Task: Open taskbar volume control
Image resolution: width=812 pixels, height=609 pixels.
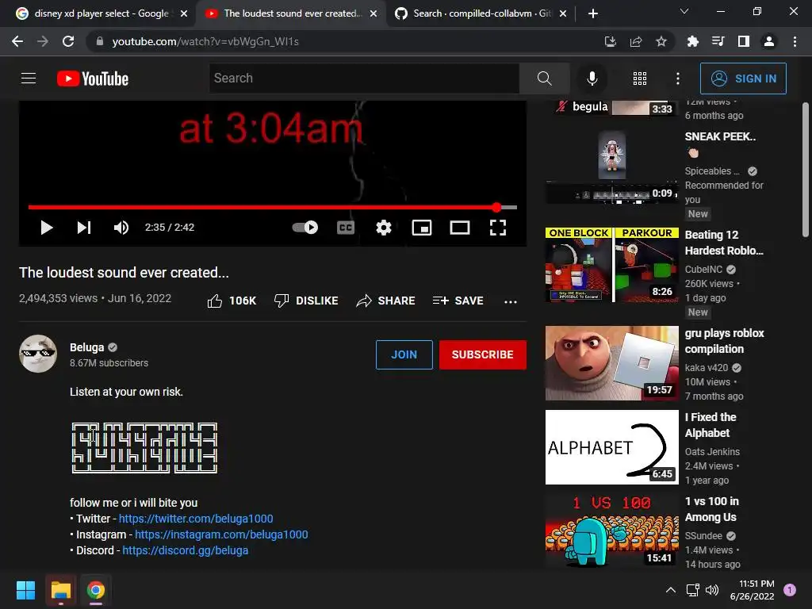Action: pyautogui.click(x=712, y=590)
